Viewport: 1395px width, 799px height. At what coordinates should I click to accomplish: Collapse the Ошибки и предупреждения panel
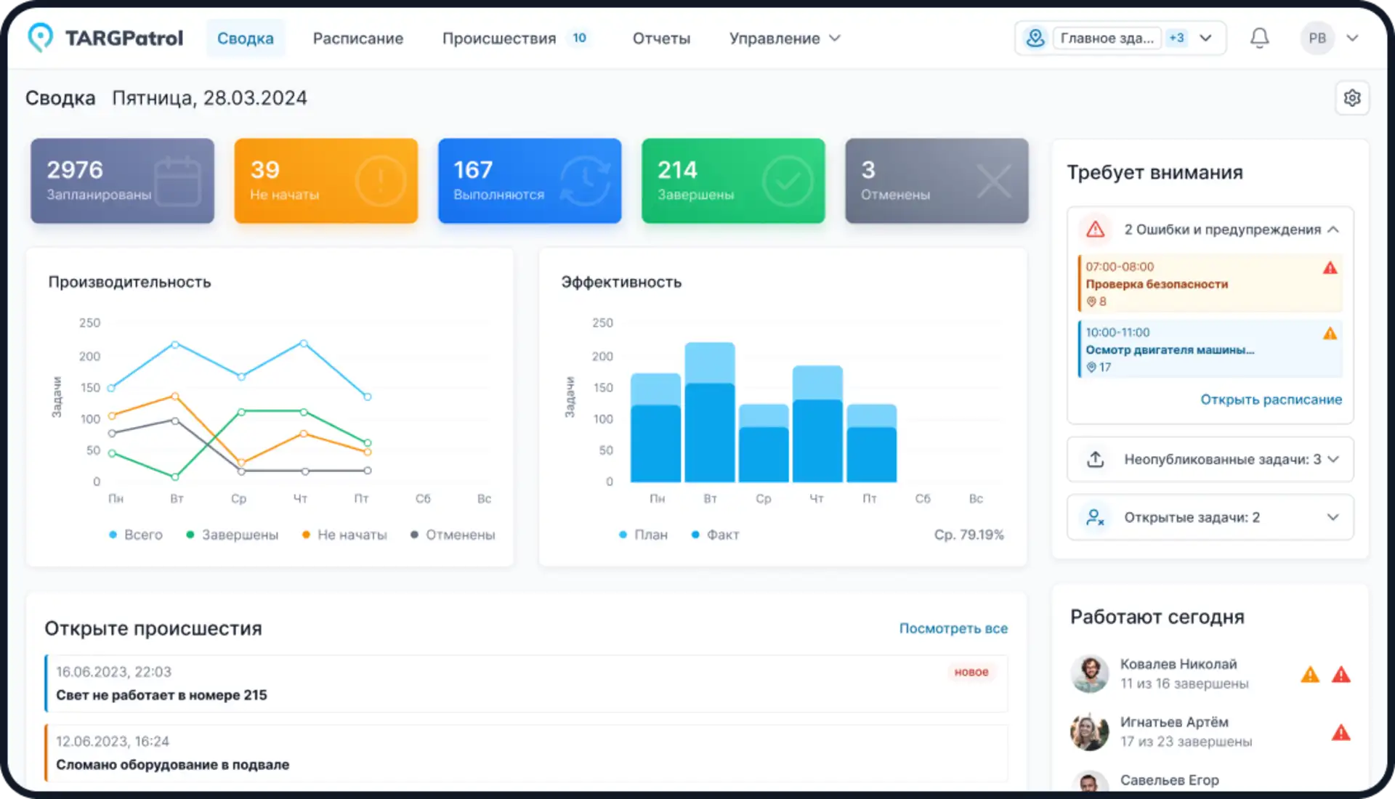tap(1335, 229)
